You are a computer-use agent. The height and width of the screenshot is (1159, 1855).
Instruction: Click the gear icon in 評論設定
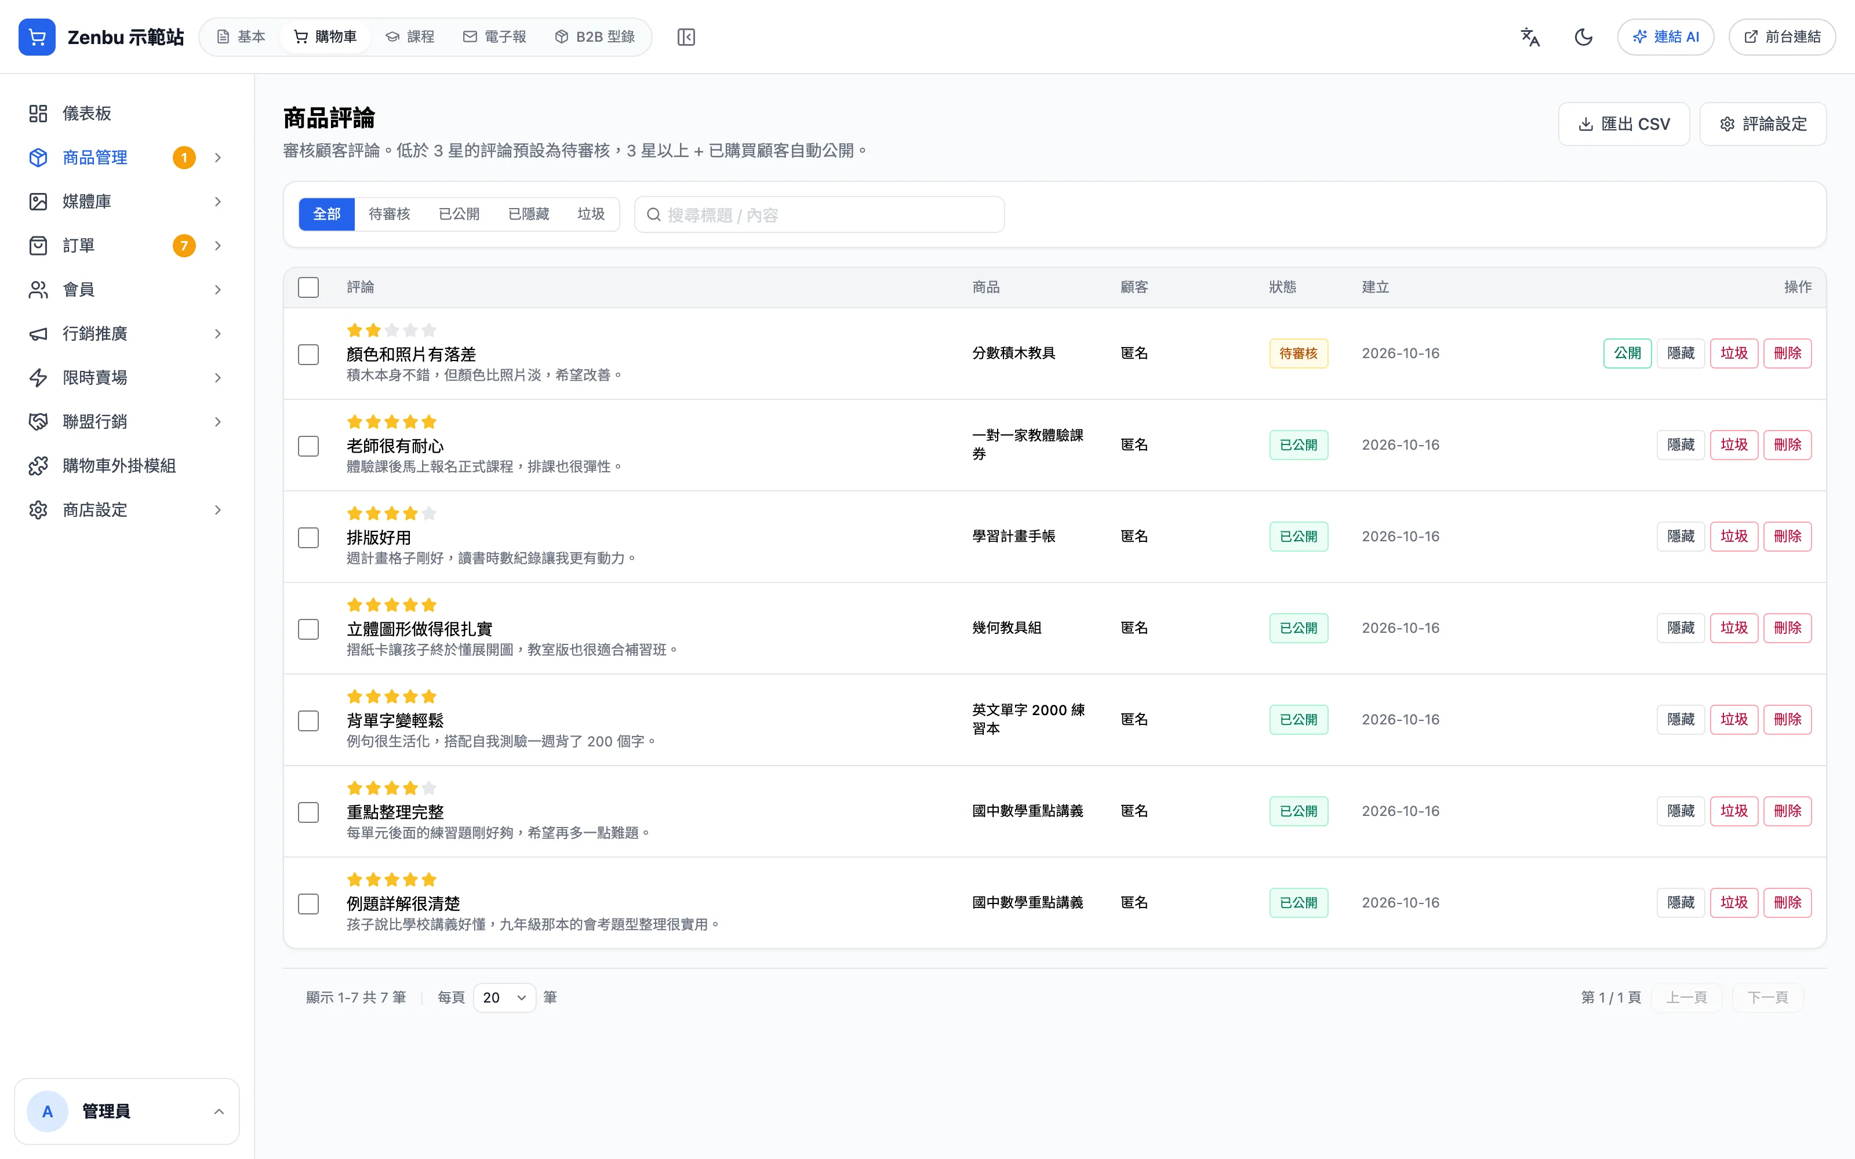[x=1727, y=124]
